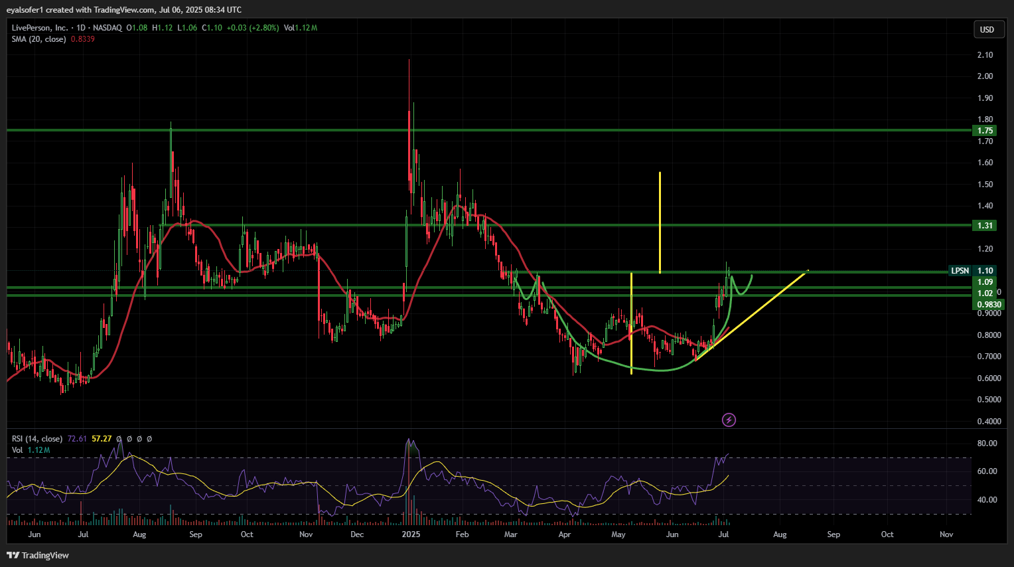Click the LPSN 1.10 last price label
This screenshot has height=567, width=1014.
pyautogui.click(x=972, y=271)
